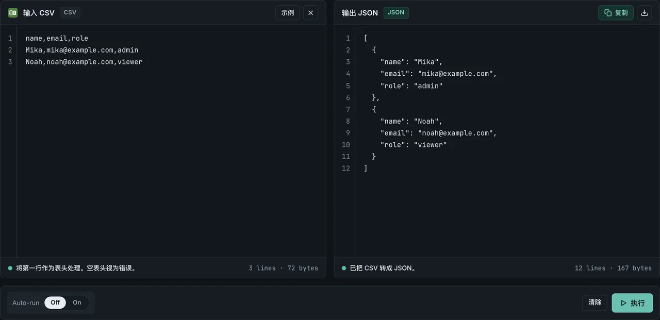Run conversion with 执行 button

(632, 303)
